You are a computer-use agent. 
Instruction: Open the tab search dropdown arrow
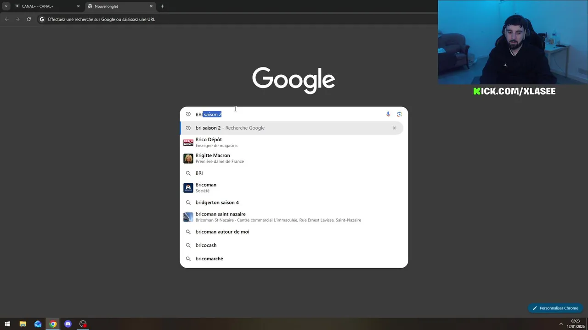point(6,6)
